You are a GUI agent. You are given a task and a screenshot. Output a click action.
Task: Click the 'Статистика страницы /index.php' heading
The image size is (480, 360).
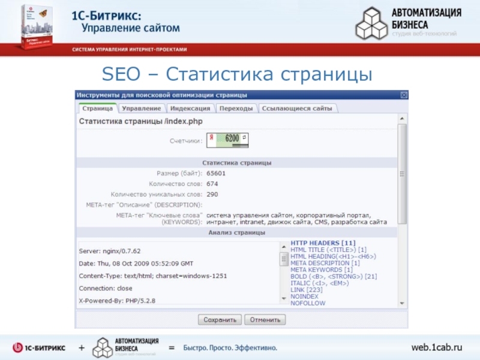click(x=141, y=121)
